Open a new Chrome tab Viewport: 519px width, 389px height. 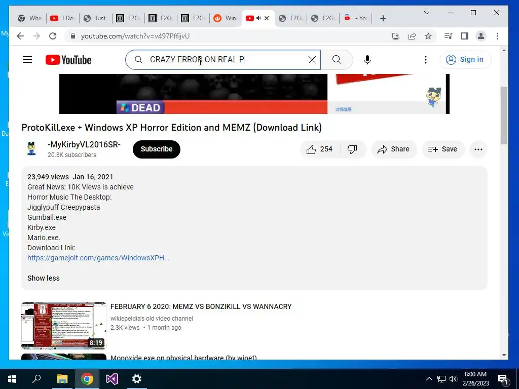(383, 18)
